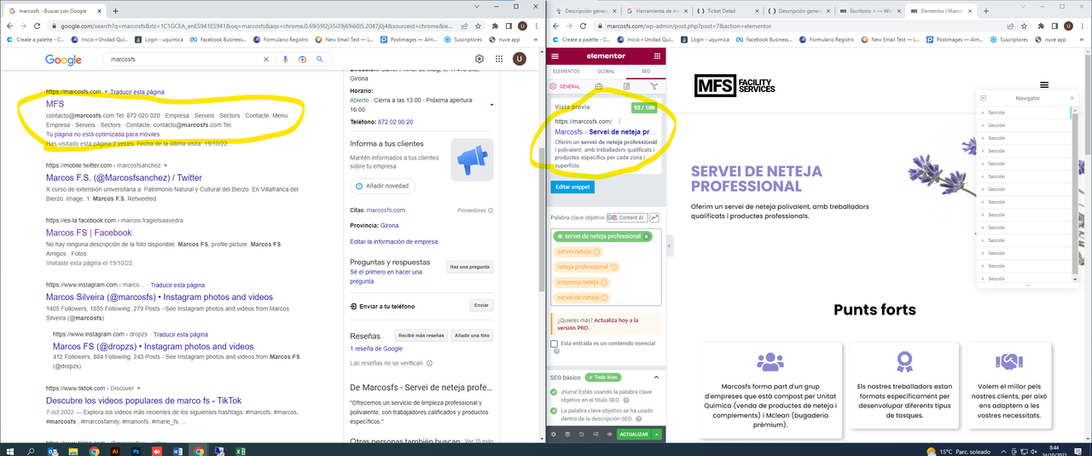1092x456 pixels.
Task: Collapse the SEO básico section
Action: 655,377
